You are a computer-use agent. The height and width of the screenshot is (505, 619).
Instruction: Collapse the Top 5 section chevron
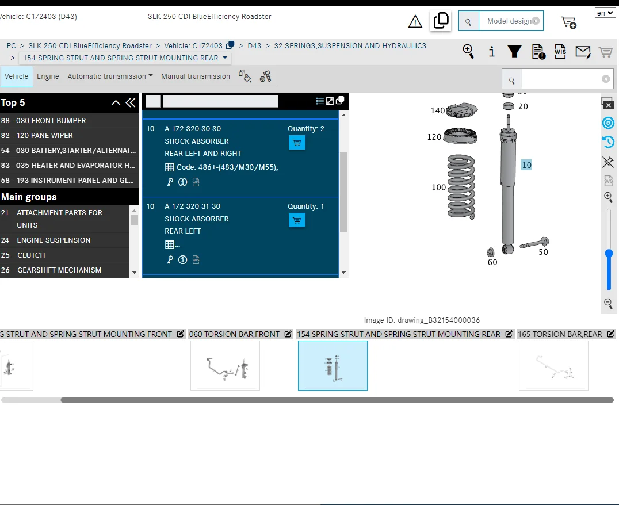(116, 102)
